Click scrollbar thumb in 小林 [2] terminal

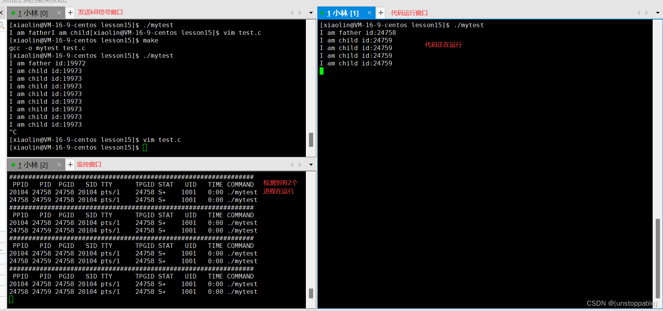tap(311, 293)
